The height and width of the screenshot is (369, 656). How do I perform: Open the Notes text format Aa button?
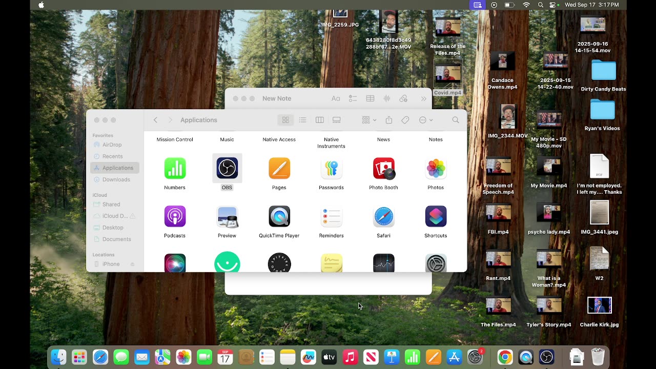click(x=336, y=98)
